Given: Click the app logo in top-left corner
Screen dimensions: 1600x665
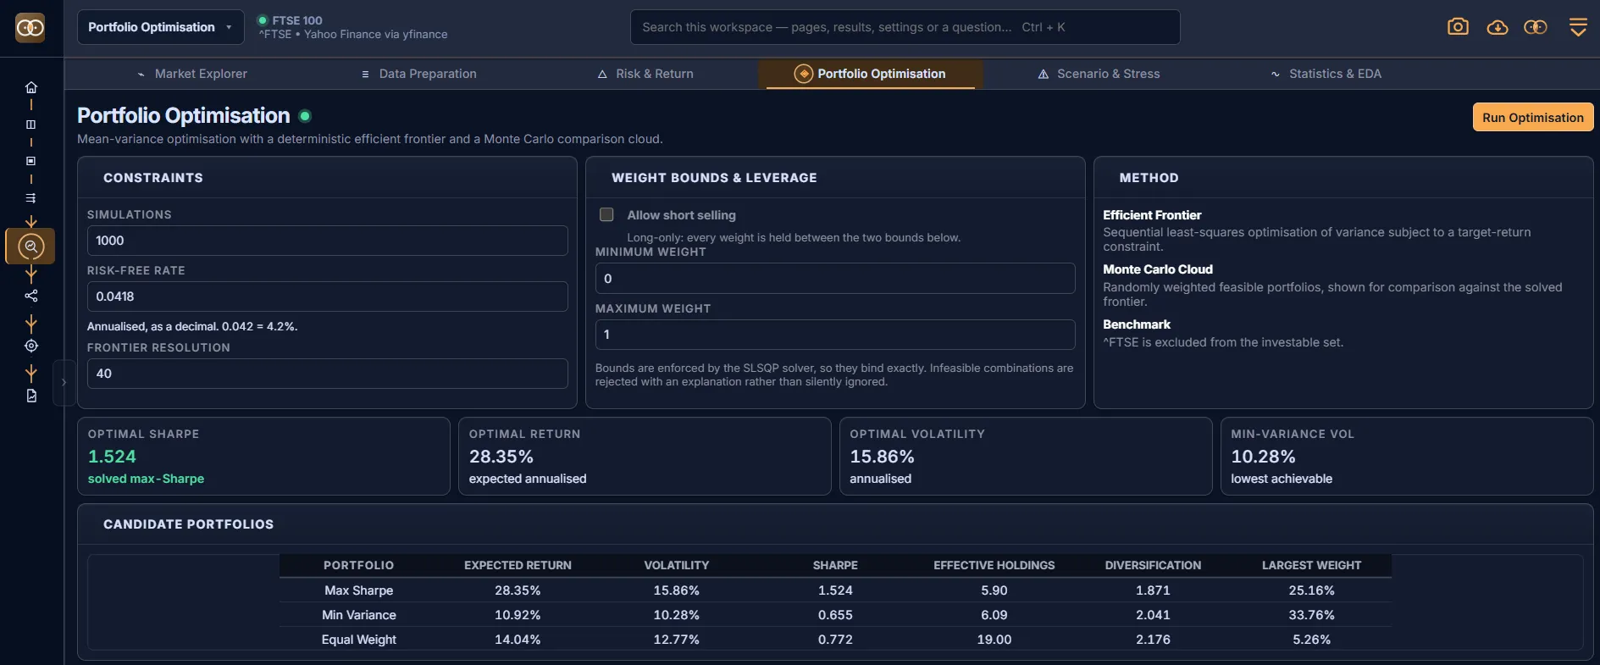Looking at the screenshot, I should click(30, 28).
